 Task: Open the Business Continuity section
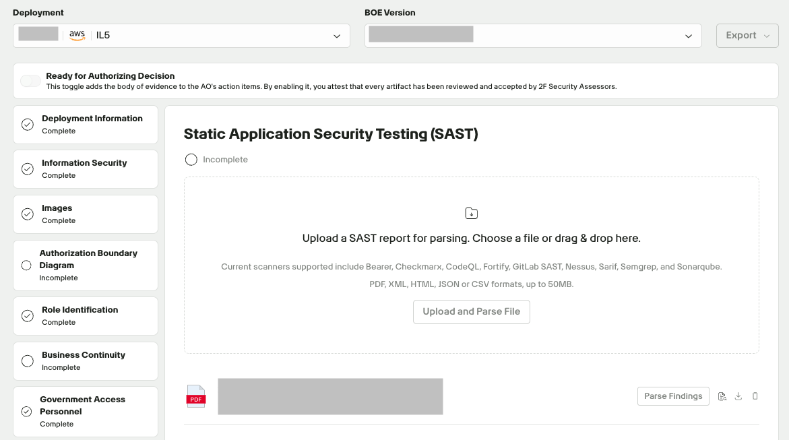click(86, 361)
